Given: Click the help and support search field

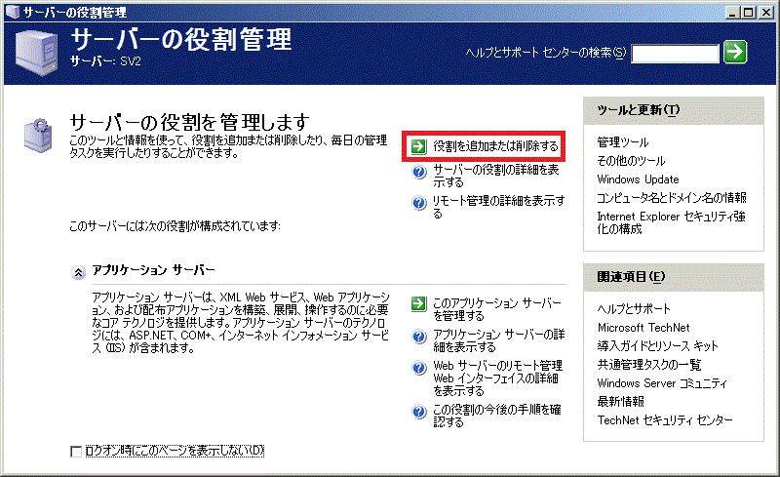Looking at the screenshot, I should click(675, 53).
